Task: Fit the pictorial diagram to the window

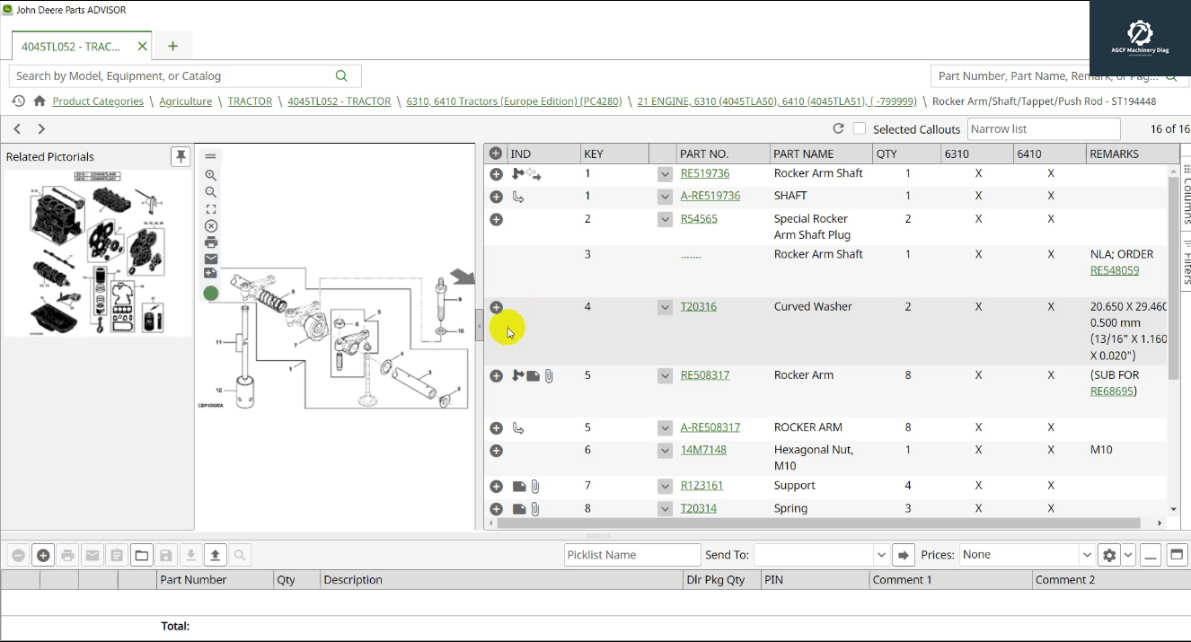Action: tap(210, 208)
